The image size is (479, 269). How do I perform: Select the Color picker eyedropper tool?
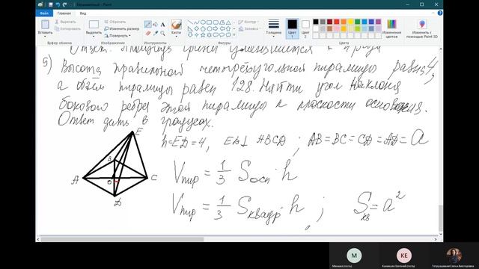click(156, 33)
